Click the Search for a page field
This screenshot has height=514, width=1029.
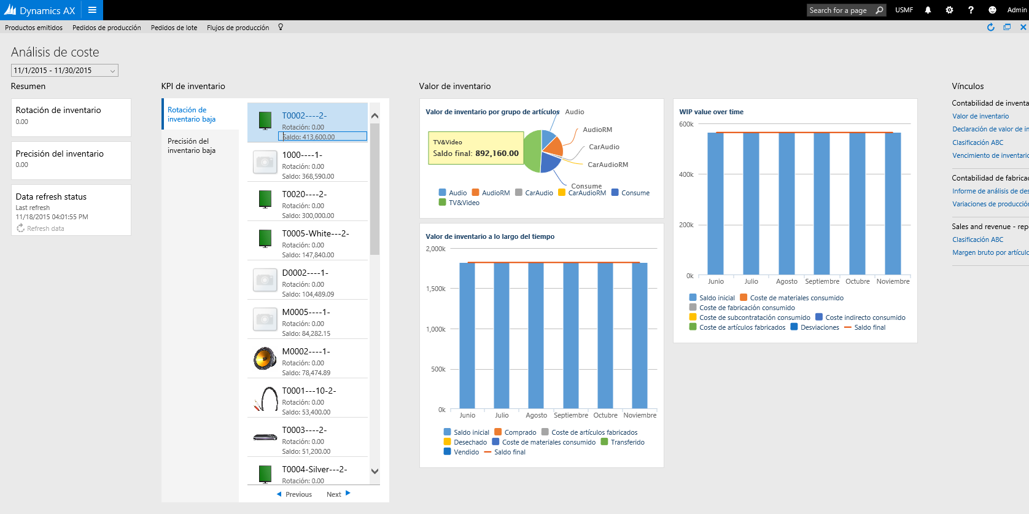click(839, 10)
